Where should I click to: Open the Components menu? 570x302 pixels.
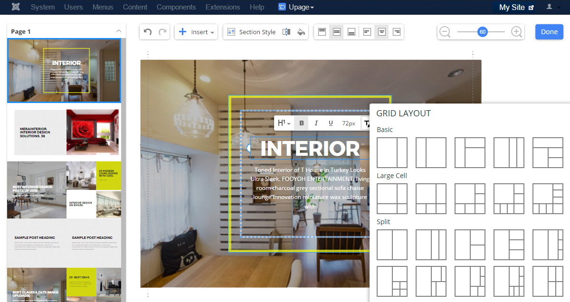pos(176,7)
